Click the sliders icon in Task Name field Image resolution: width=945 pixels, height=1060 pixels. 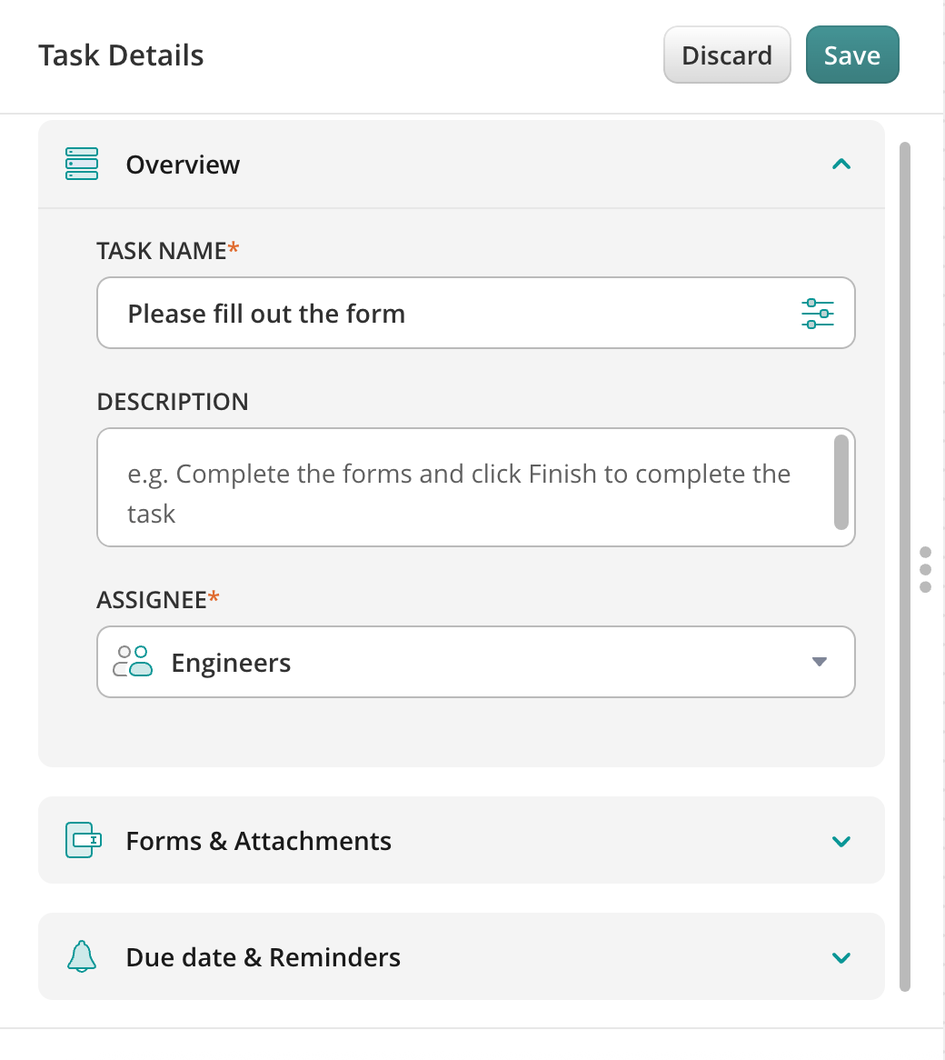pos(818,314)
